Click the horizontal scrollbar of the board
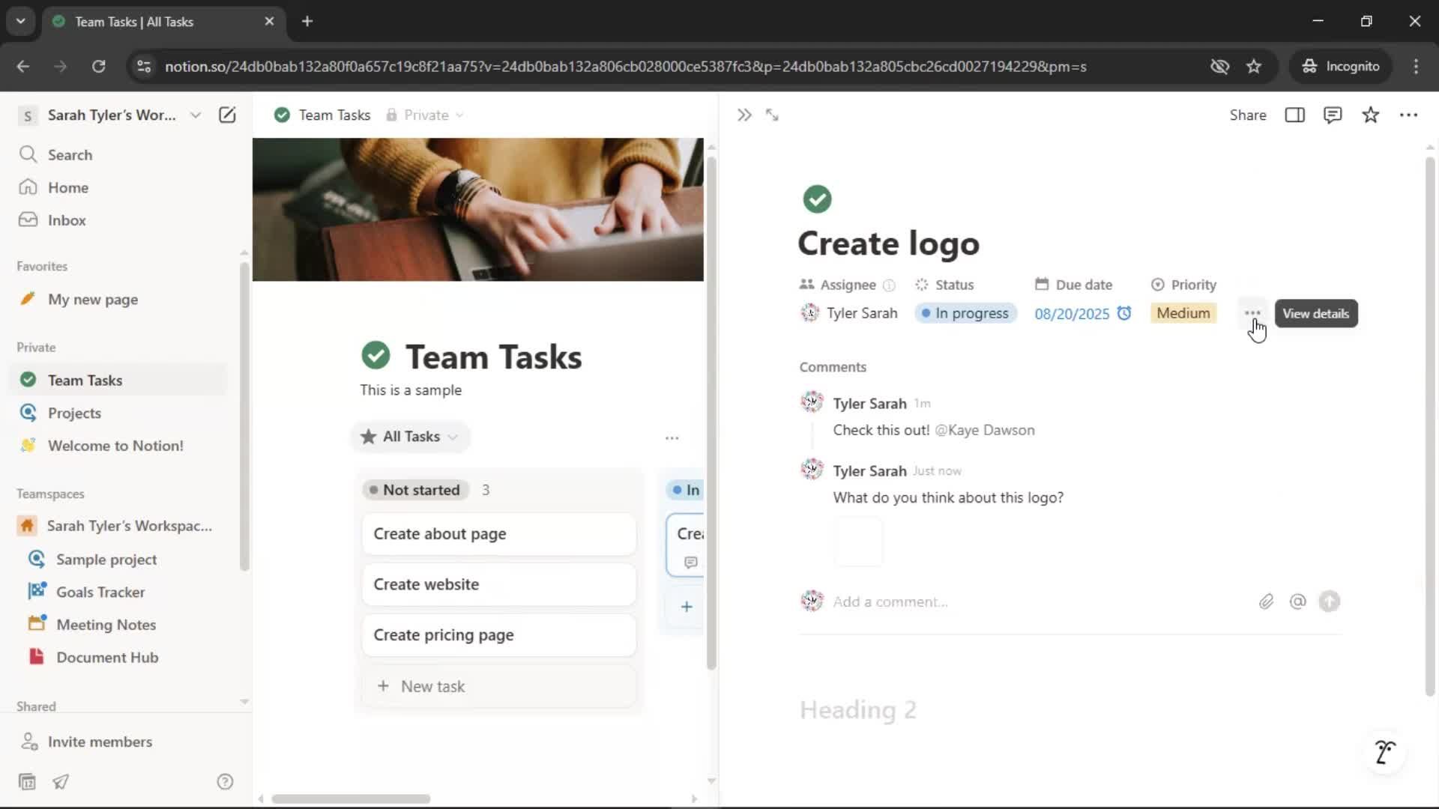The height and width of the screenshot is (809, 1439). (x=351, y=799)
